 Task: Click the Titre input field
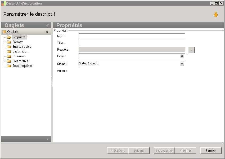[x=132, y=43]
